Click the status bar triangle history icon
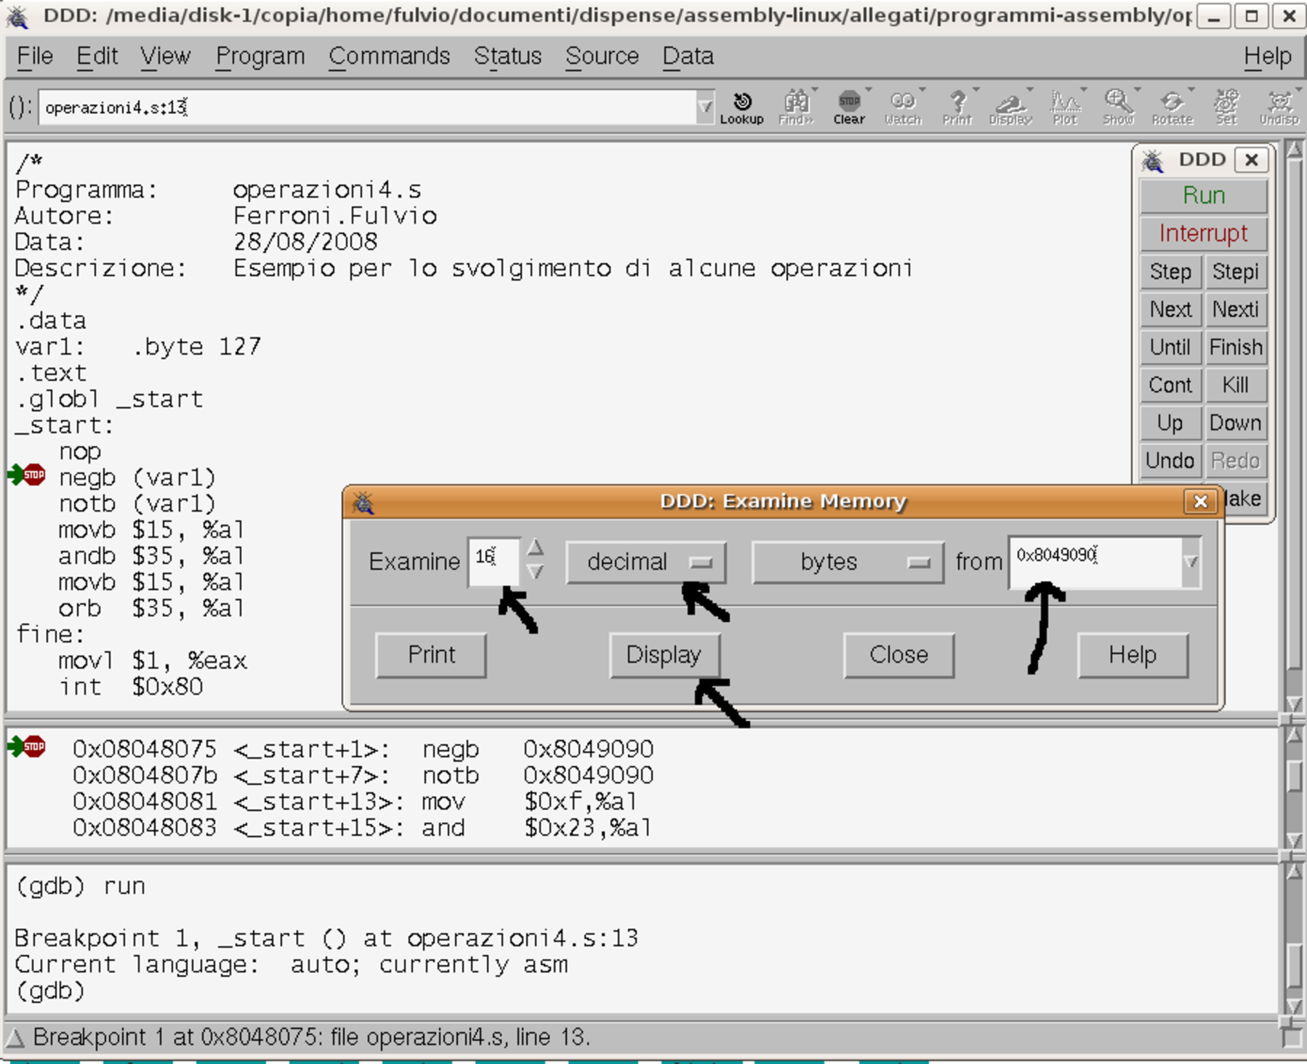Screen dimensions: 1307x1064 (x=15, y=1038)
